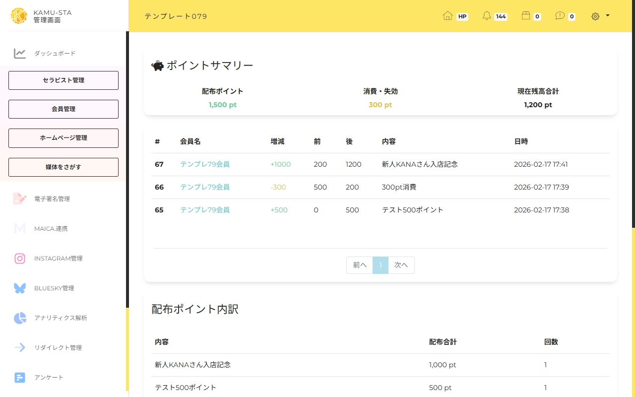
Task: Click the 日時 column header
Action: coord(521,141)
